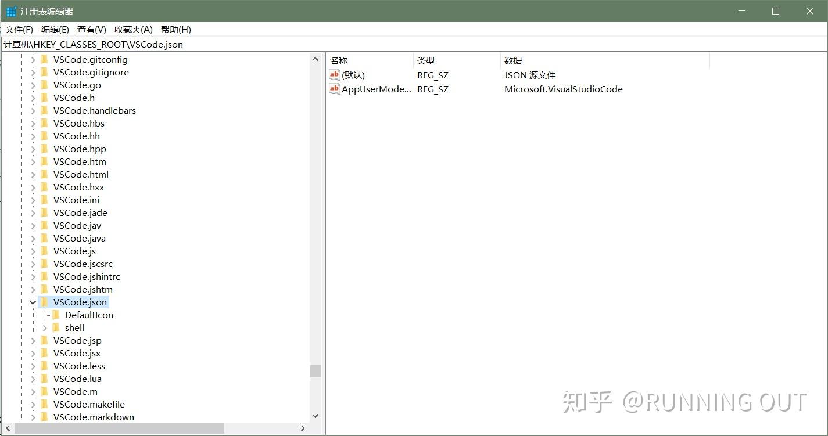Open the 查看 menu

pos(90,29)
